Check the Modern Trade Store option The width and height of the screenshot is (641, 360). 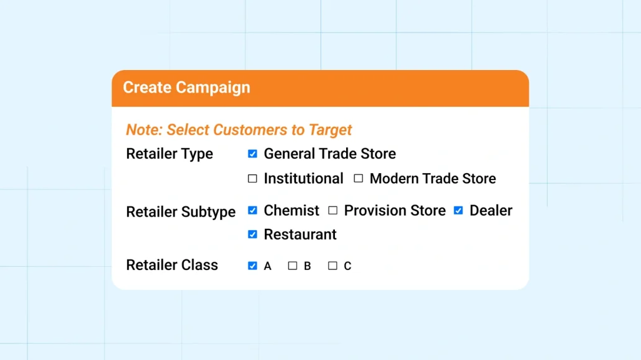(358, 178)
